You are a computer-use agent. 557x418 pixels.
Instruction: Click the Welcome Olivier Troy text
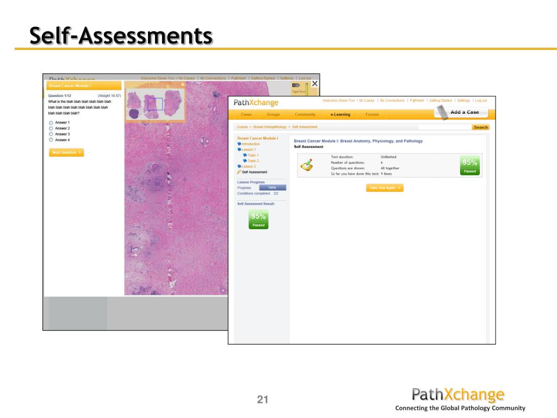[338, 101]
